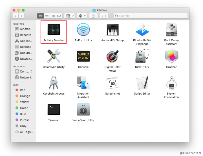Select the Red tag
The width and height of the screenshot is (203, 156).
20,90
